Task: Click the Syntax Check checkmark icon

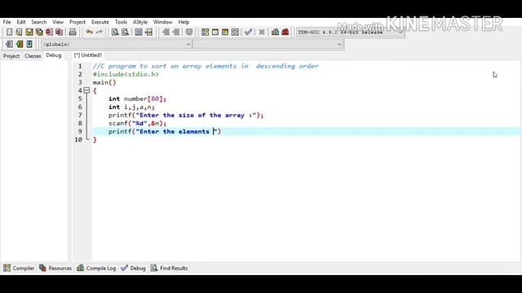Action: coord(248,32)
